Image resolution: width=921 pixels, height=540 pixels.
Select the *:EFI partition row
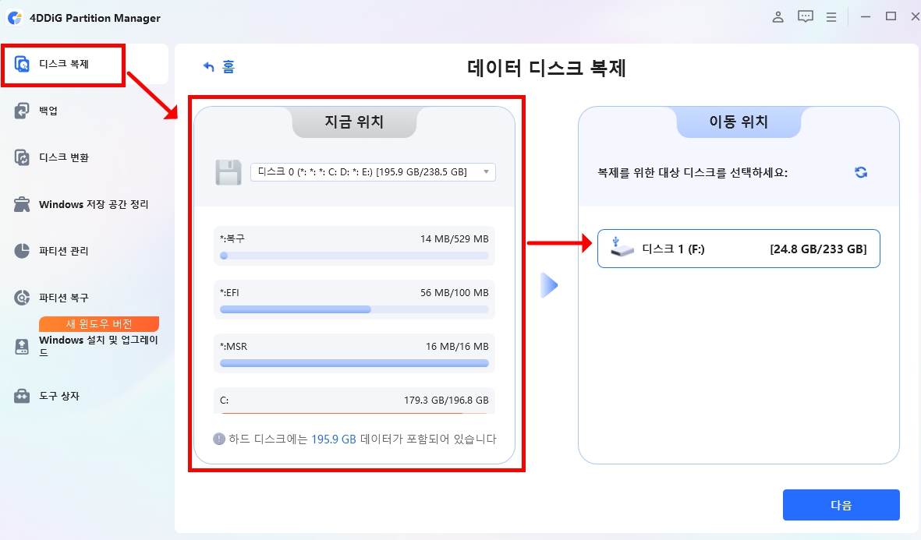(x=354, y=299)
